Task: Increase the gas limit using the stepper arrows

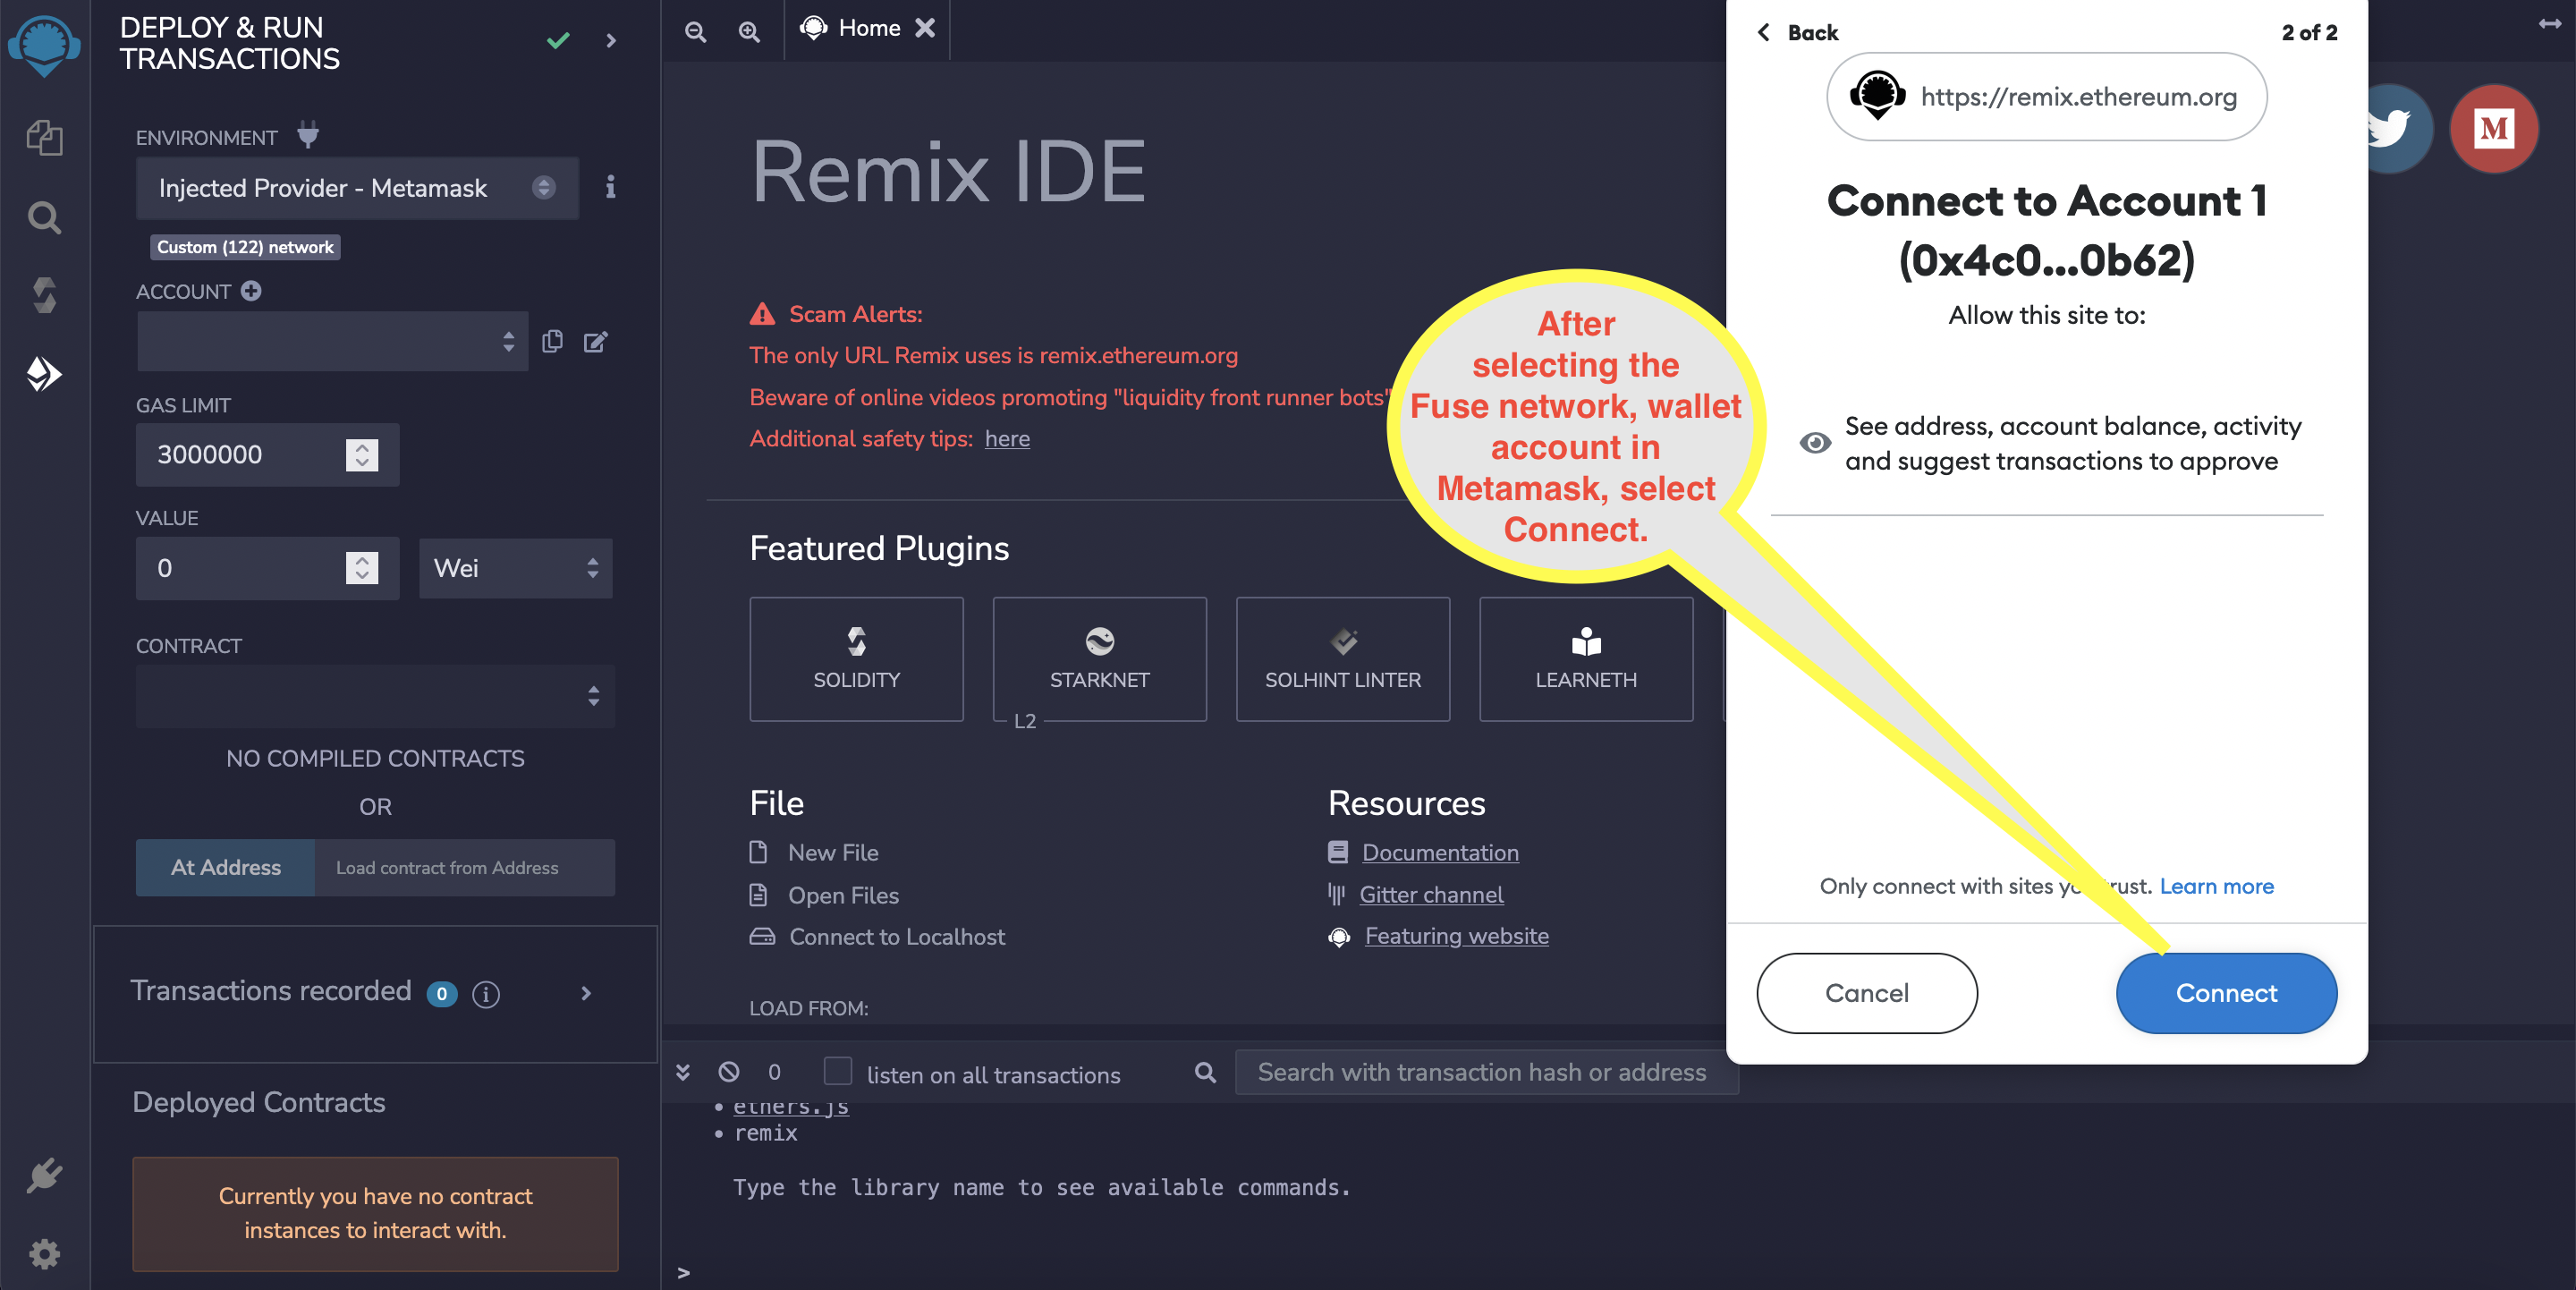Action: tap(362, 446)
